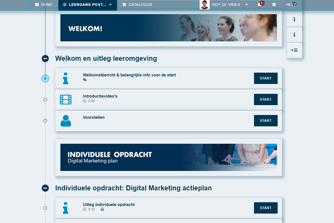Open the Voorstellen title link
The width and height of the screenshot is (334, 223).
pyautogui.click(x=94, y=117)
